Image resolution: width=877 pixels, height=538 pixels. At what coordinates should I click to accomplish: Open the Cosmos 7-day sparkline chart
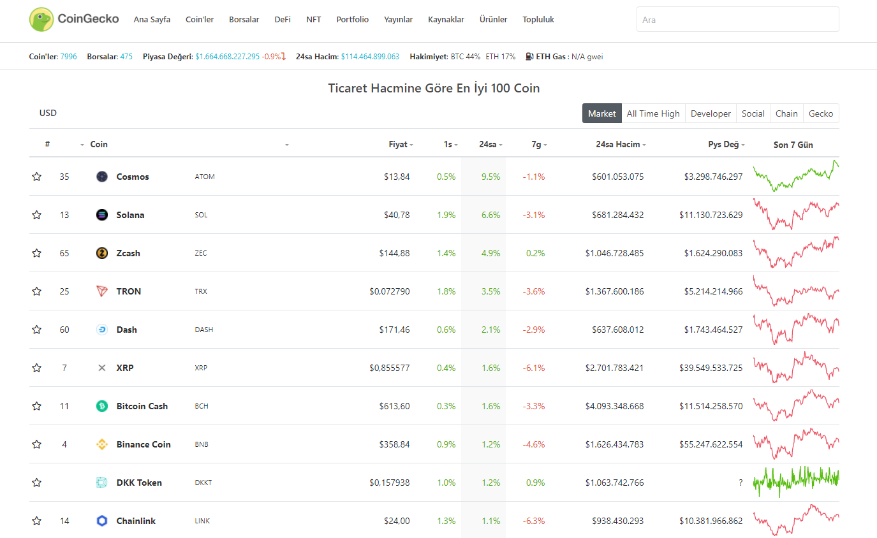[796, 176]
